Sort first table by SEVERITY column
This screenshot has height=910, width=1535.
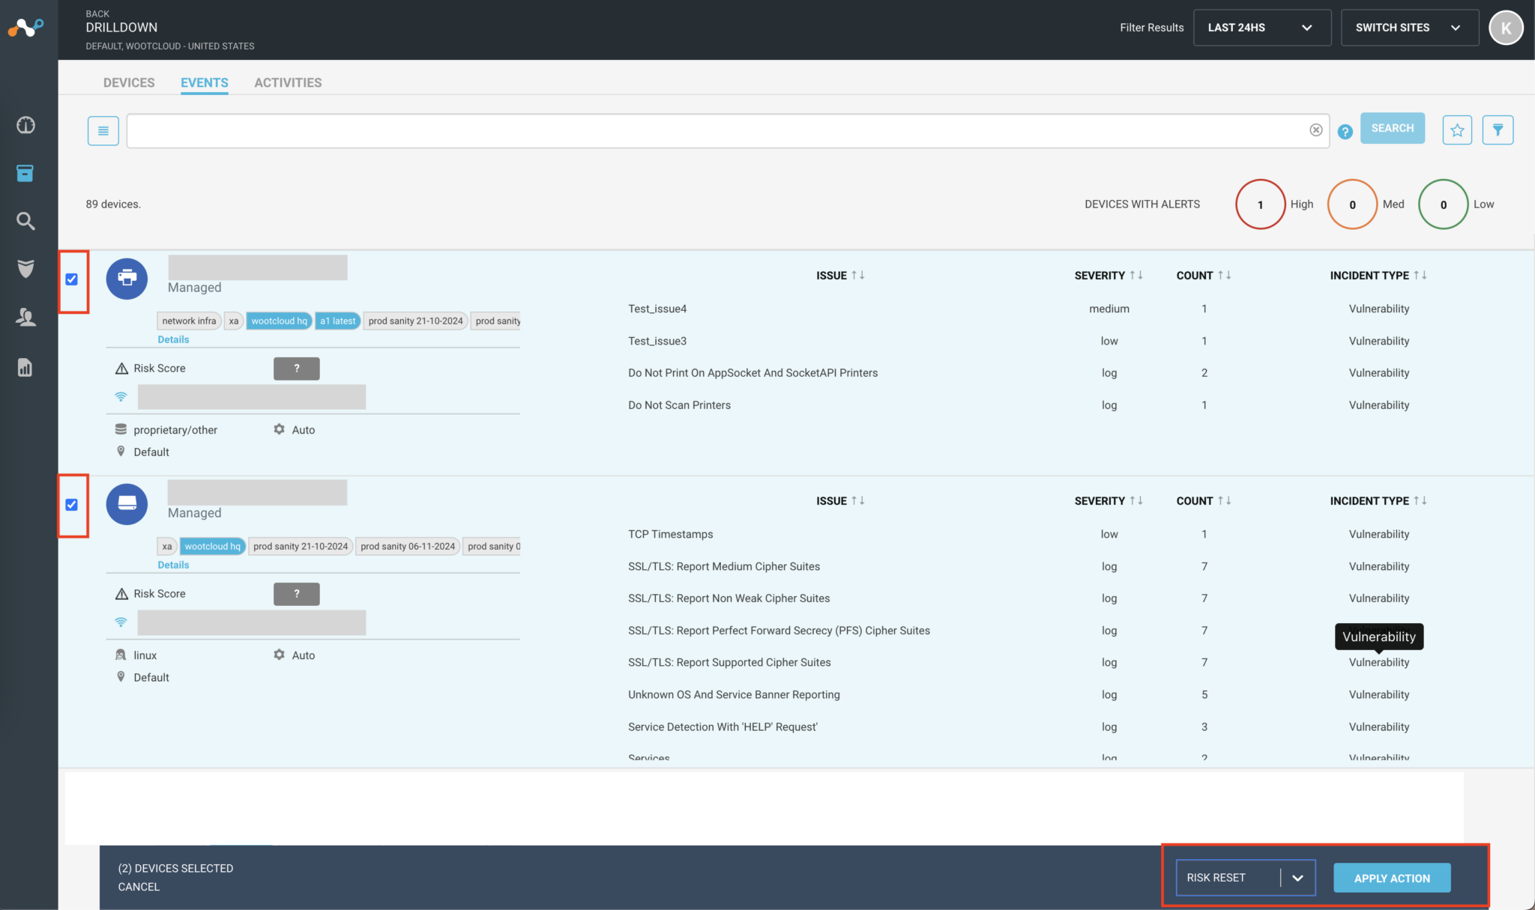[1108, 276]
